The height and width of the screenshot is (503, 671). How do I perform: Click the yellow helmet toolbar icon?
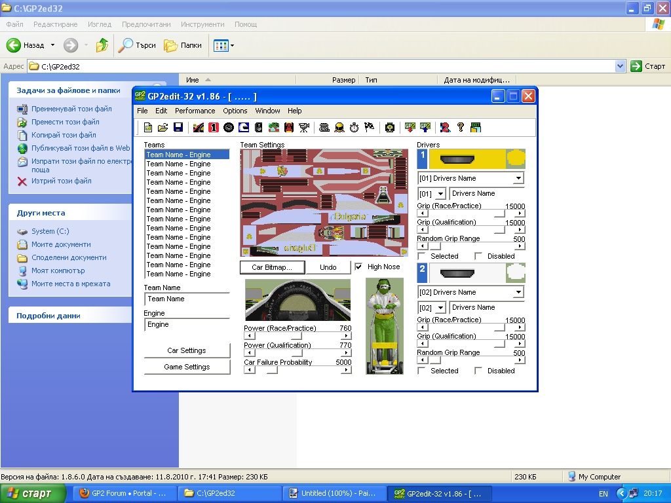click(339, 127)
